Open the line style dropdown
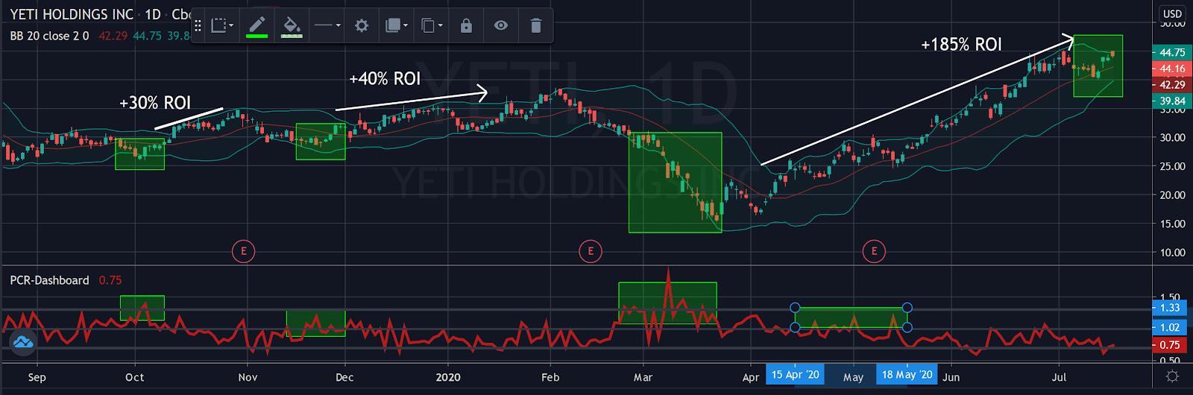The image size is (1193, 395). [x=327, y=26]
